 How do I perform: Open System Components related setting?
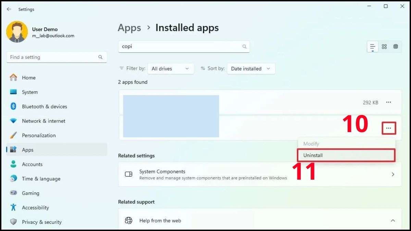click(x=260, y=174)
